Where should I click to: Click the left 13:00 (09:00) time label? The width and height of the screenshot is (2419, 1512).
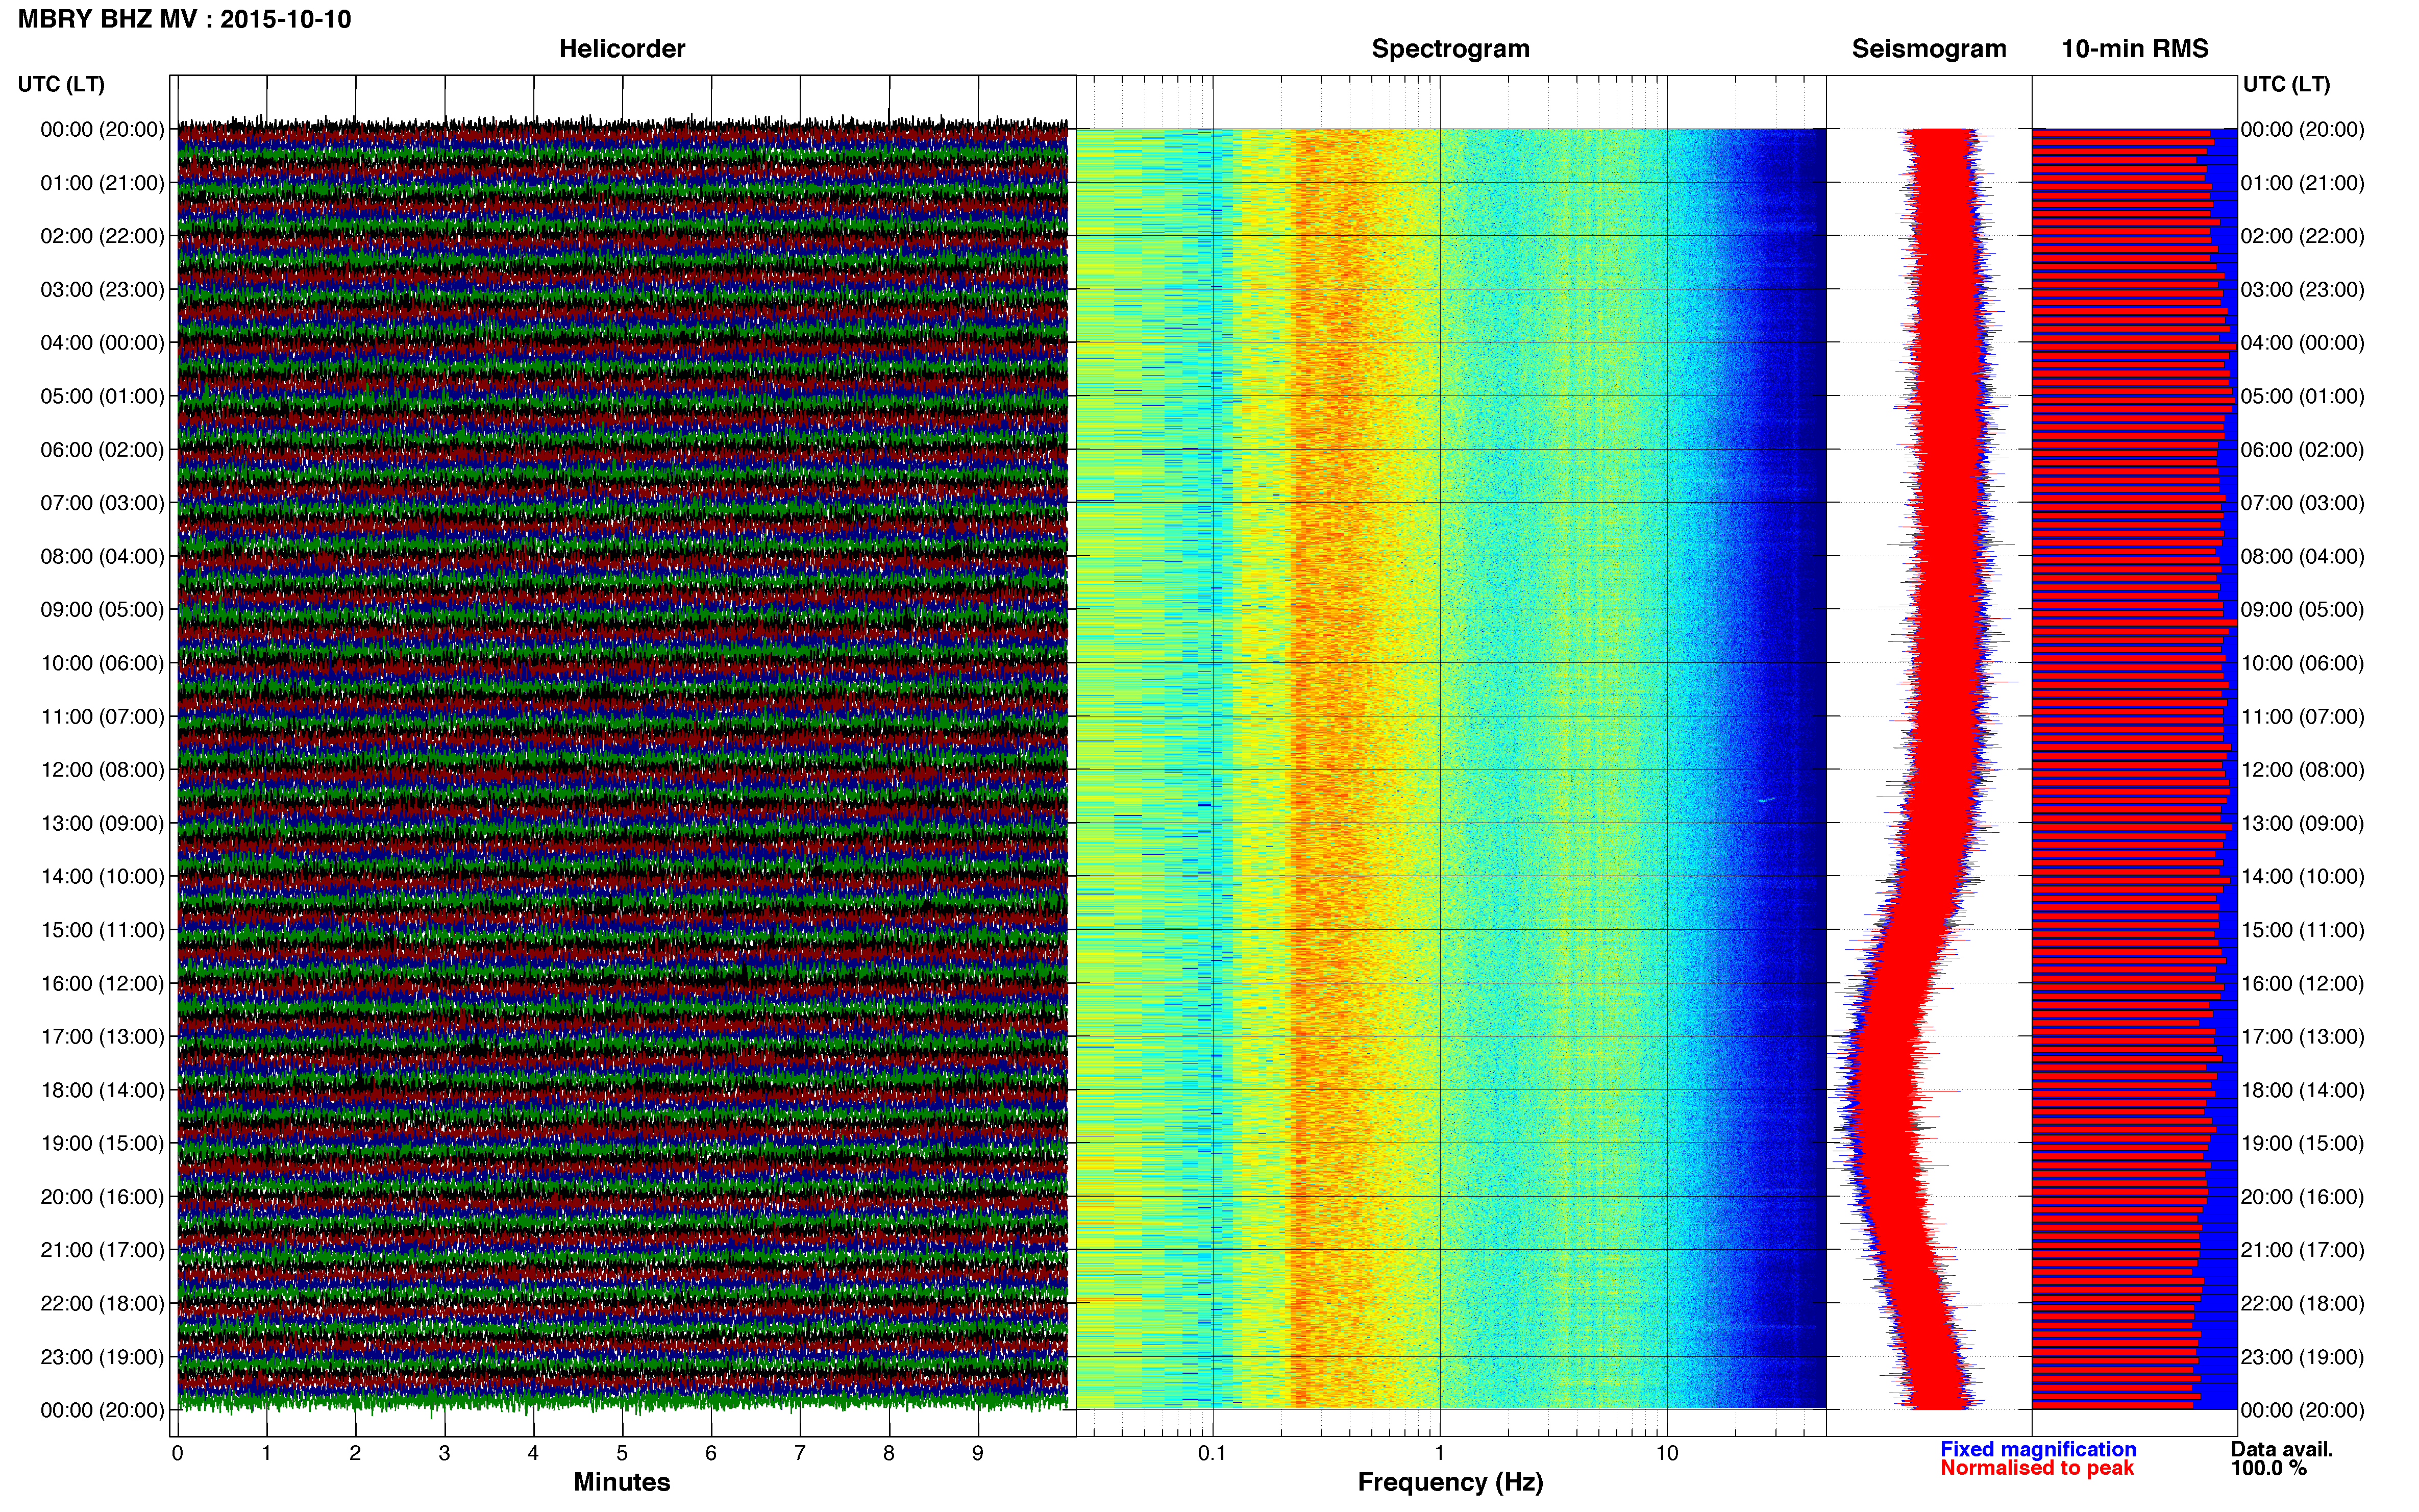tap(102, 823)
